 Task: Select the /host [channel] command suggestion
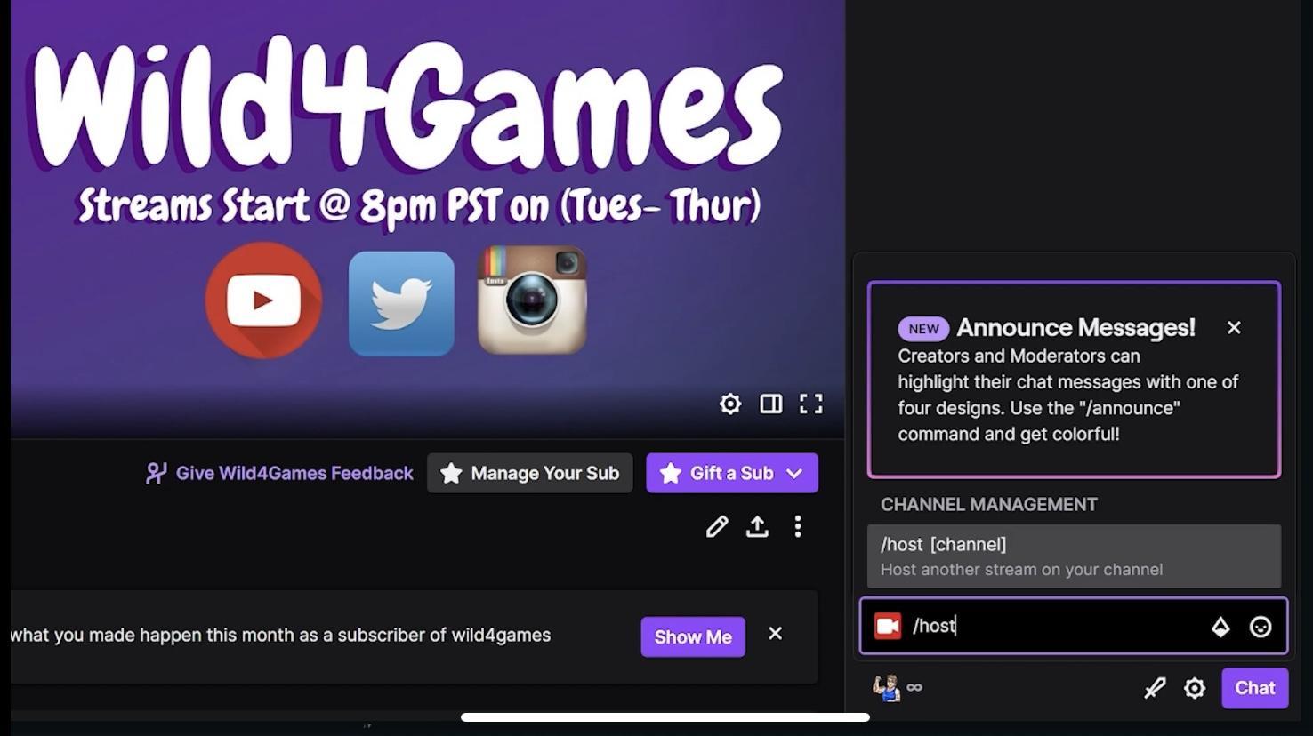coord(1075,556)
